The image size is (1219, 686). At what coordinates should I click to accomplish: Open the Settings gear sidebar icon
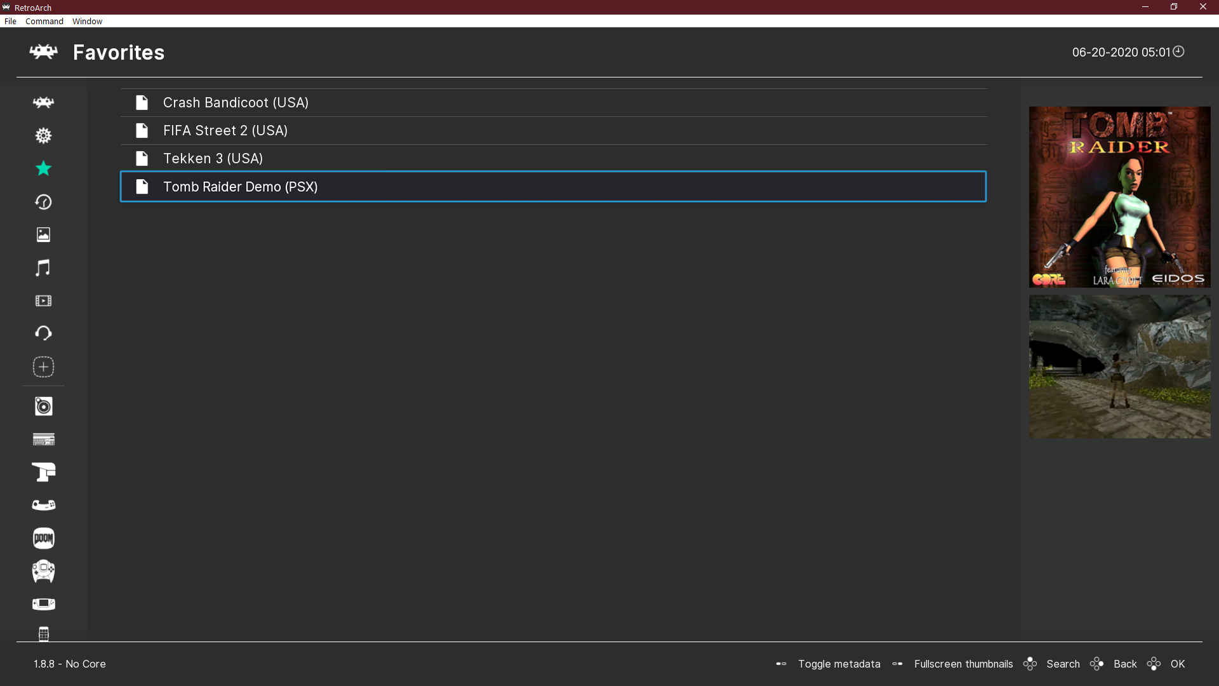pos(43,135)
